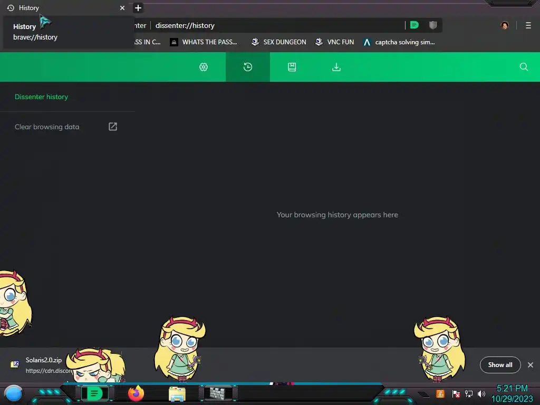Click the 5:21 PM clock
This screenshot has width=540, height=405.
pyautogui.click(x=512, y=389)
